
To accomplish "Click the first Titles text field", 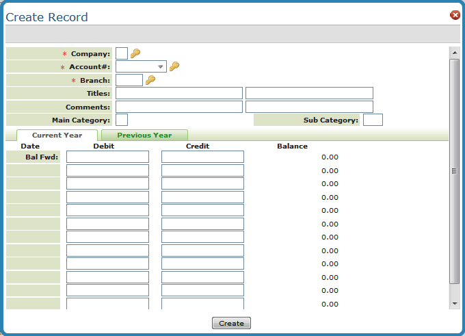I will (x=179, y=93).
